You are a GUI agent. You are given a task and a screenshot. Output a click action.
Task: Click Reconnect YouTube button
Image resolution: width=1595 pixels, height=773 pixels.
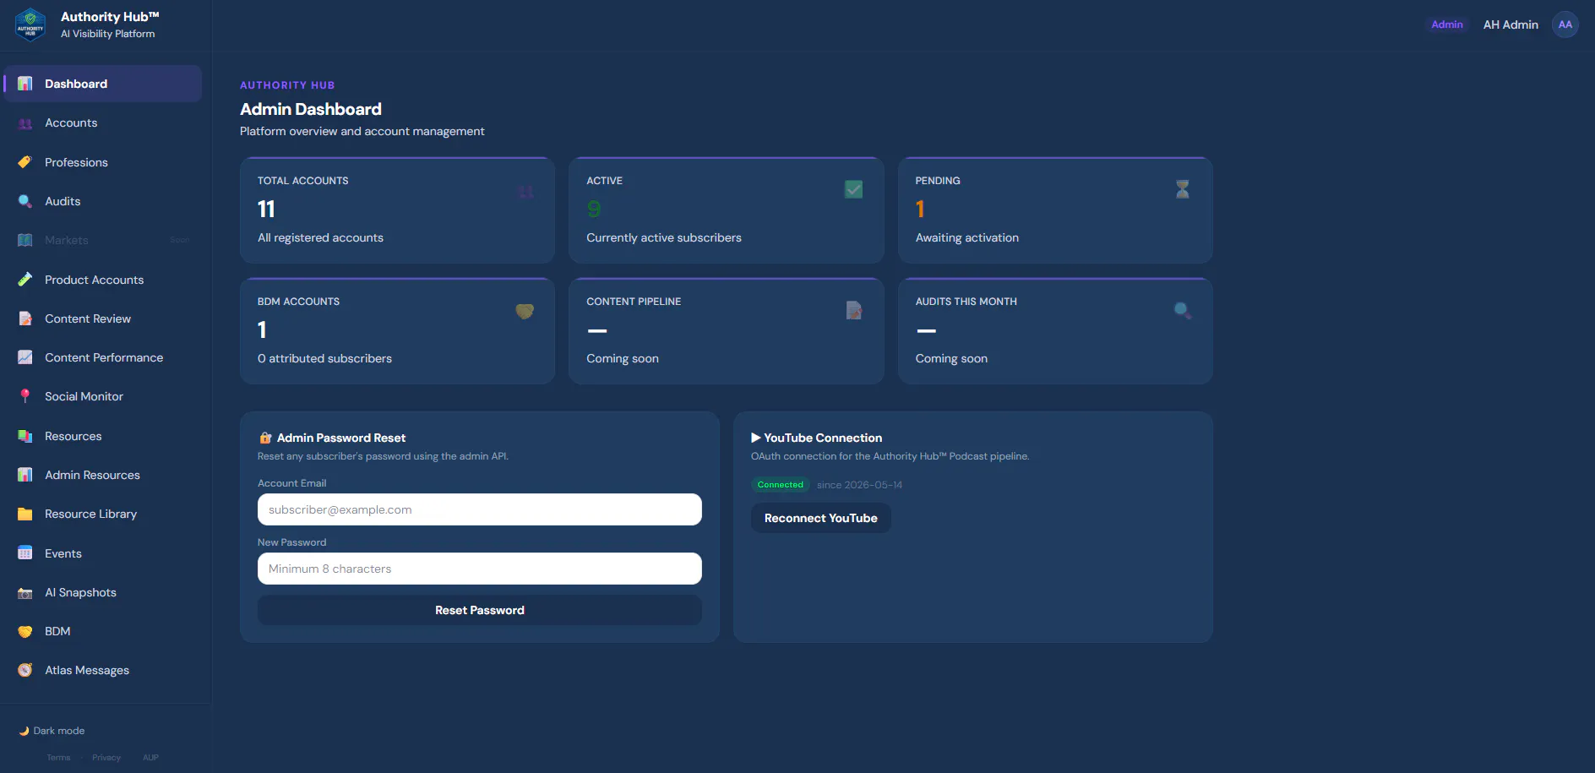(821, 518)
